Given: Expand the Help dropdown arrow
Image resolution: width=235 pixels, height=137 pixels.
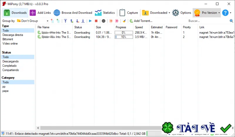Looking at the screenshot, I should click(x=231, y=13).
